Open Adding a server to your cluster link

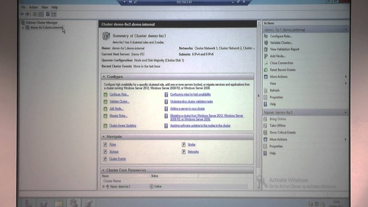187,109
